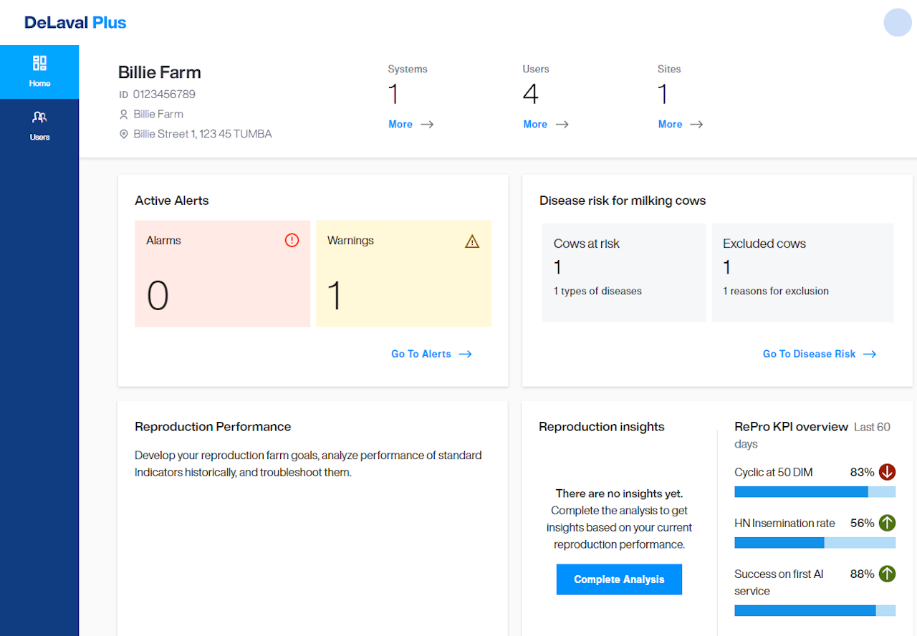Image resolution: width=917 pixels, height=636 pixels.
Task: Click green up arrow for HN Insemination rate
Action: (x=887, y=523)
